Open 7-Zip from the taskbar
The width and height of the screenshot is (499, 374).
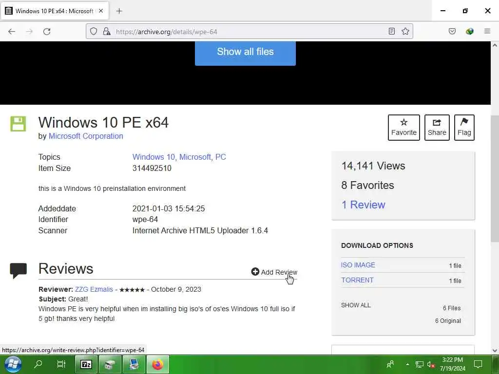tap(86, 364)
